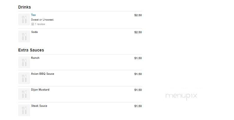Select the Ranch sauce name

35,58
